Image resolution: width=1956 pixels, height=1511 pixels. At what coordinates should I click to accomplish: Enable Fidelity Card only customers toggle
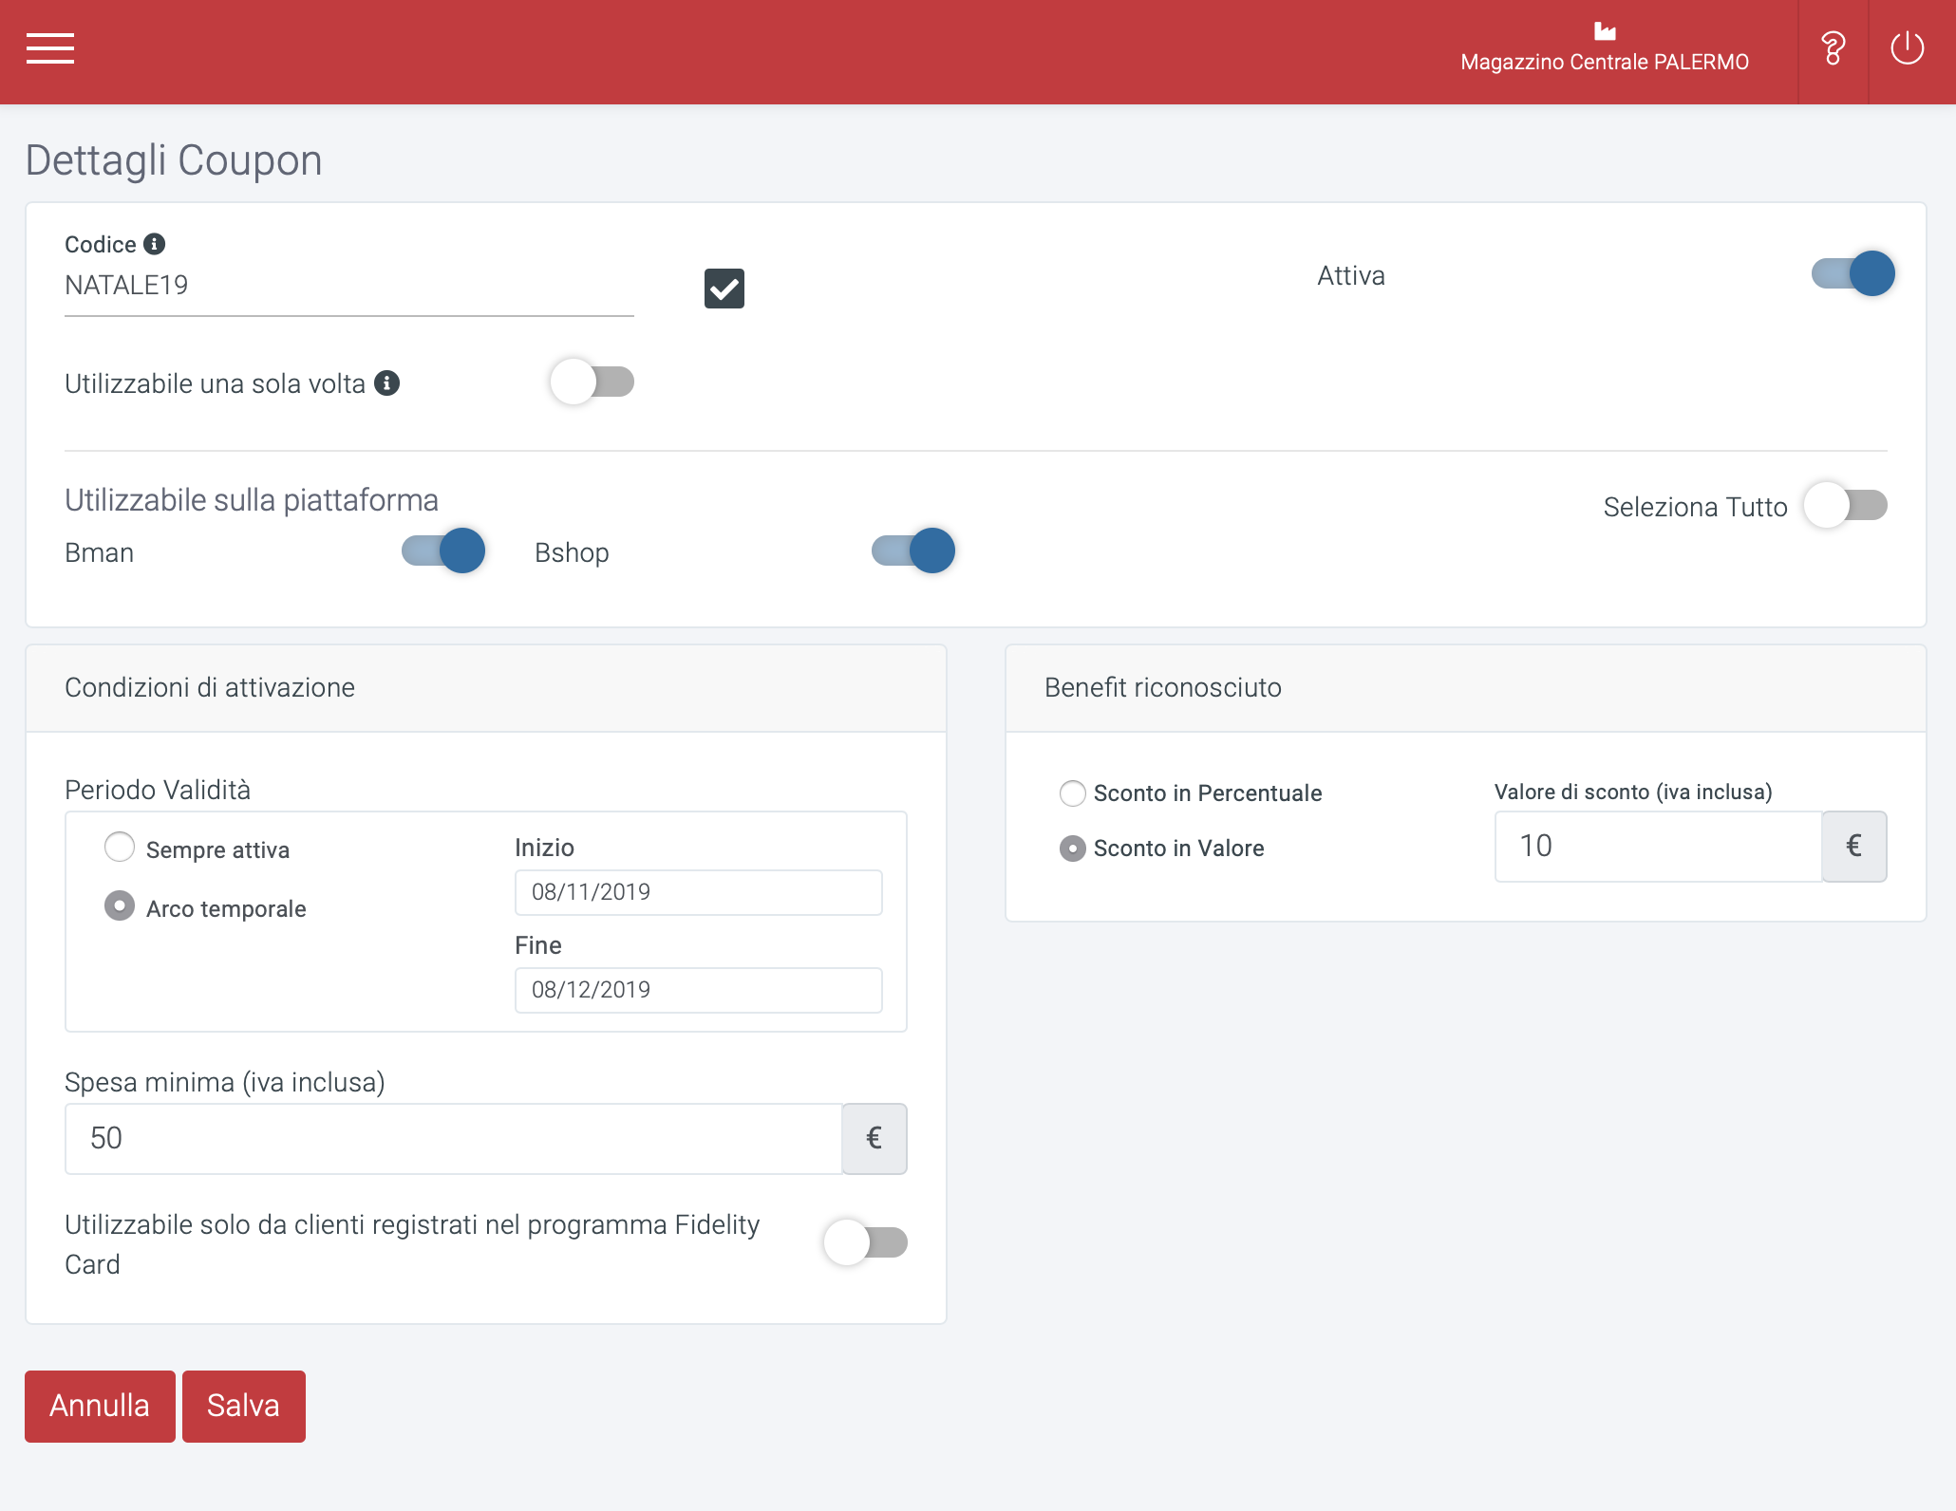tap(865, 1242)
